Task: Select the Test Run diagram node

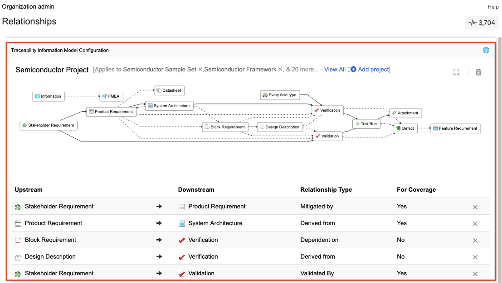Action: click(366, 124)
